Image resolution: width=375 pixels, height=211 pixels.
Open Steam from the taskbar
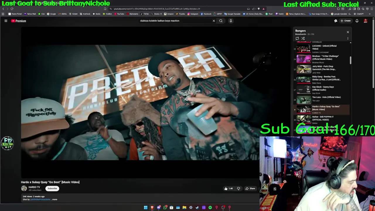(197, 207)
